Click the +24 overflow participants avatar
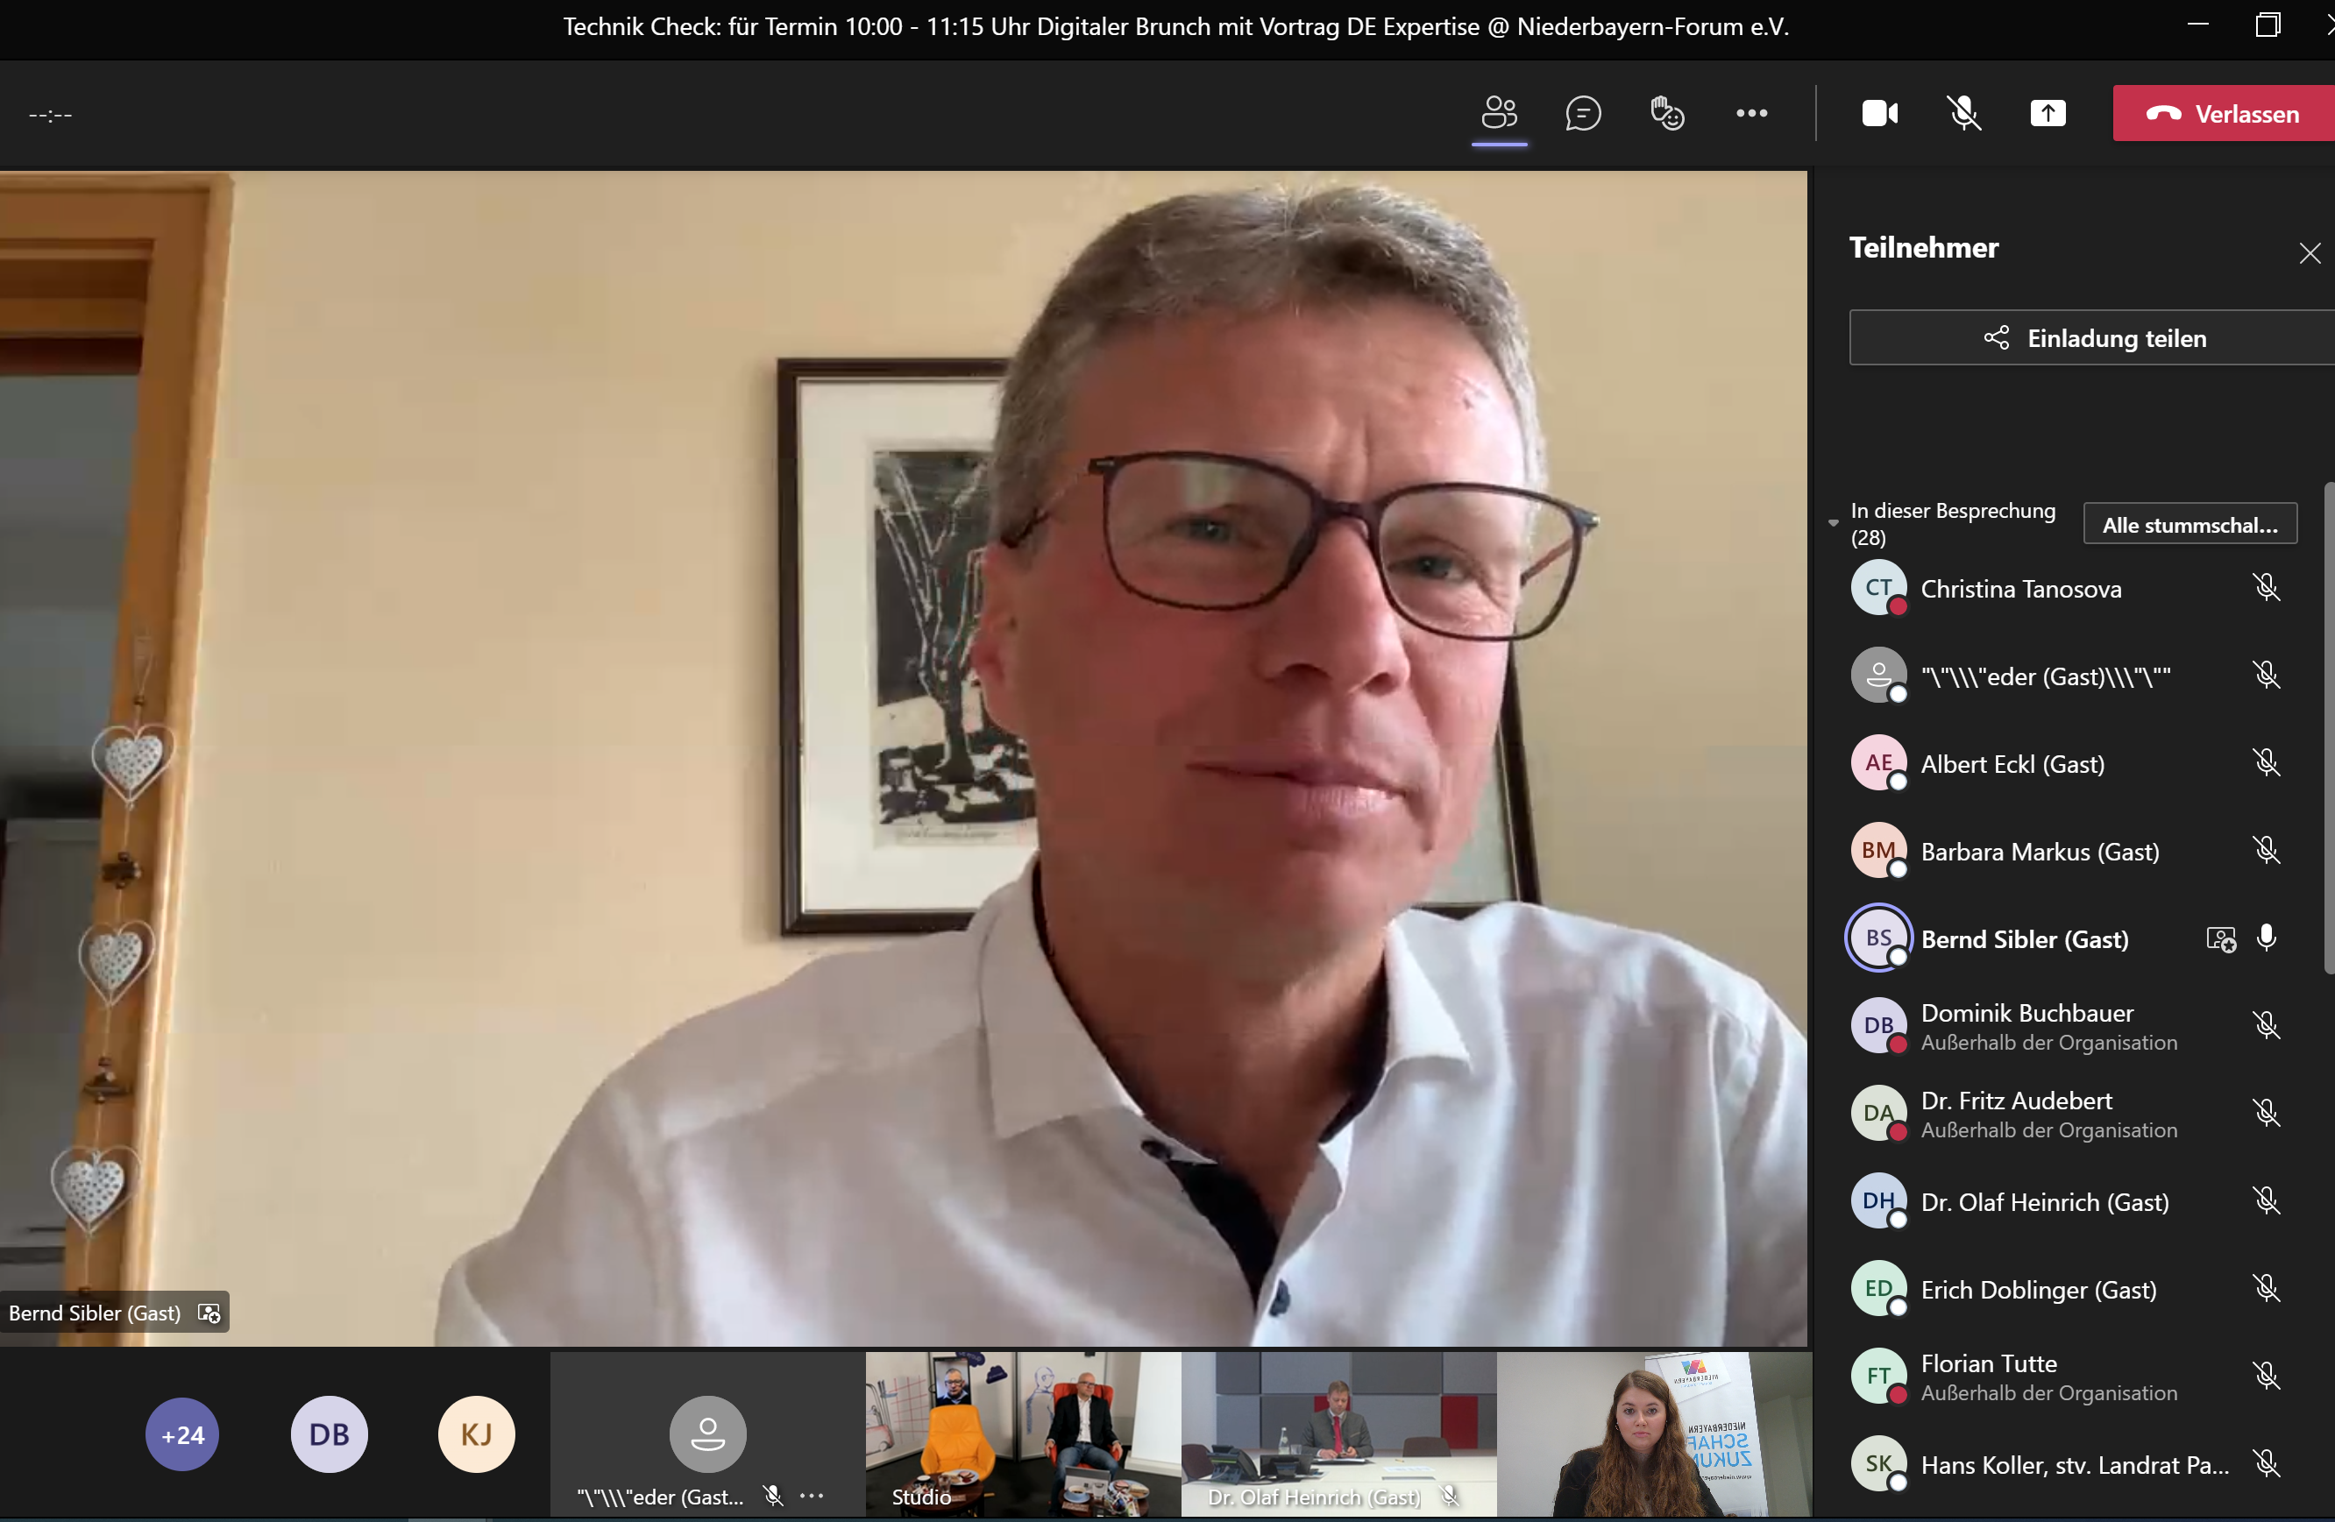 coord(182,1434)
